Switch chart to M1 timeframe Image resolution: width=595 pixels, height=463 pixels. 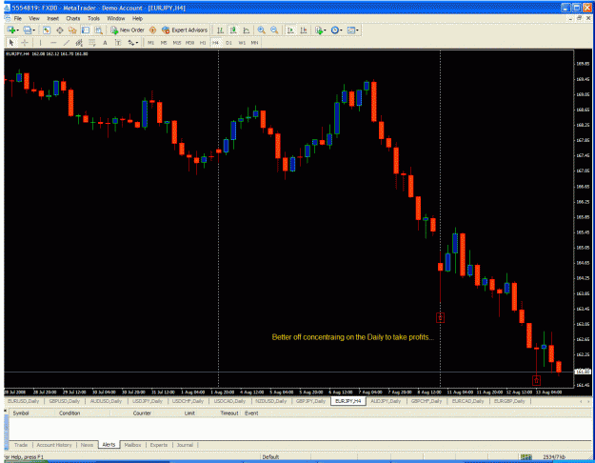click(x=151, y=43)
